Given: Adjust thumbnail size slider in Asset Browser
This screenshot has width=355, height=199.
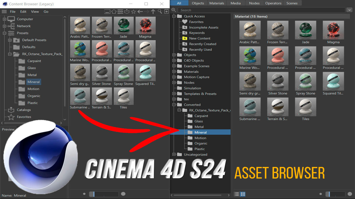Looking at the screenshot, I should pos(335,194).
